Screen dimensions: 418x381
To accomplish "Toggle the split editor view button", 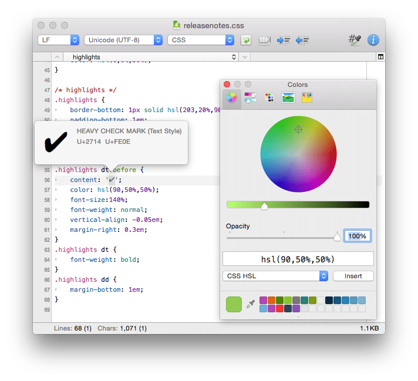I will (x=380, y=57).
